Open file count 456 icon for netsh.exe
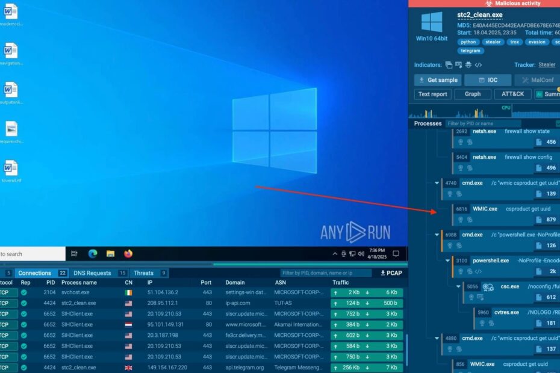 click(538, 142)
